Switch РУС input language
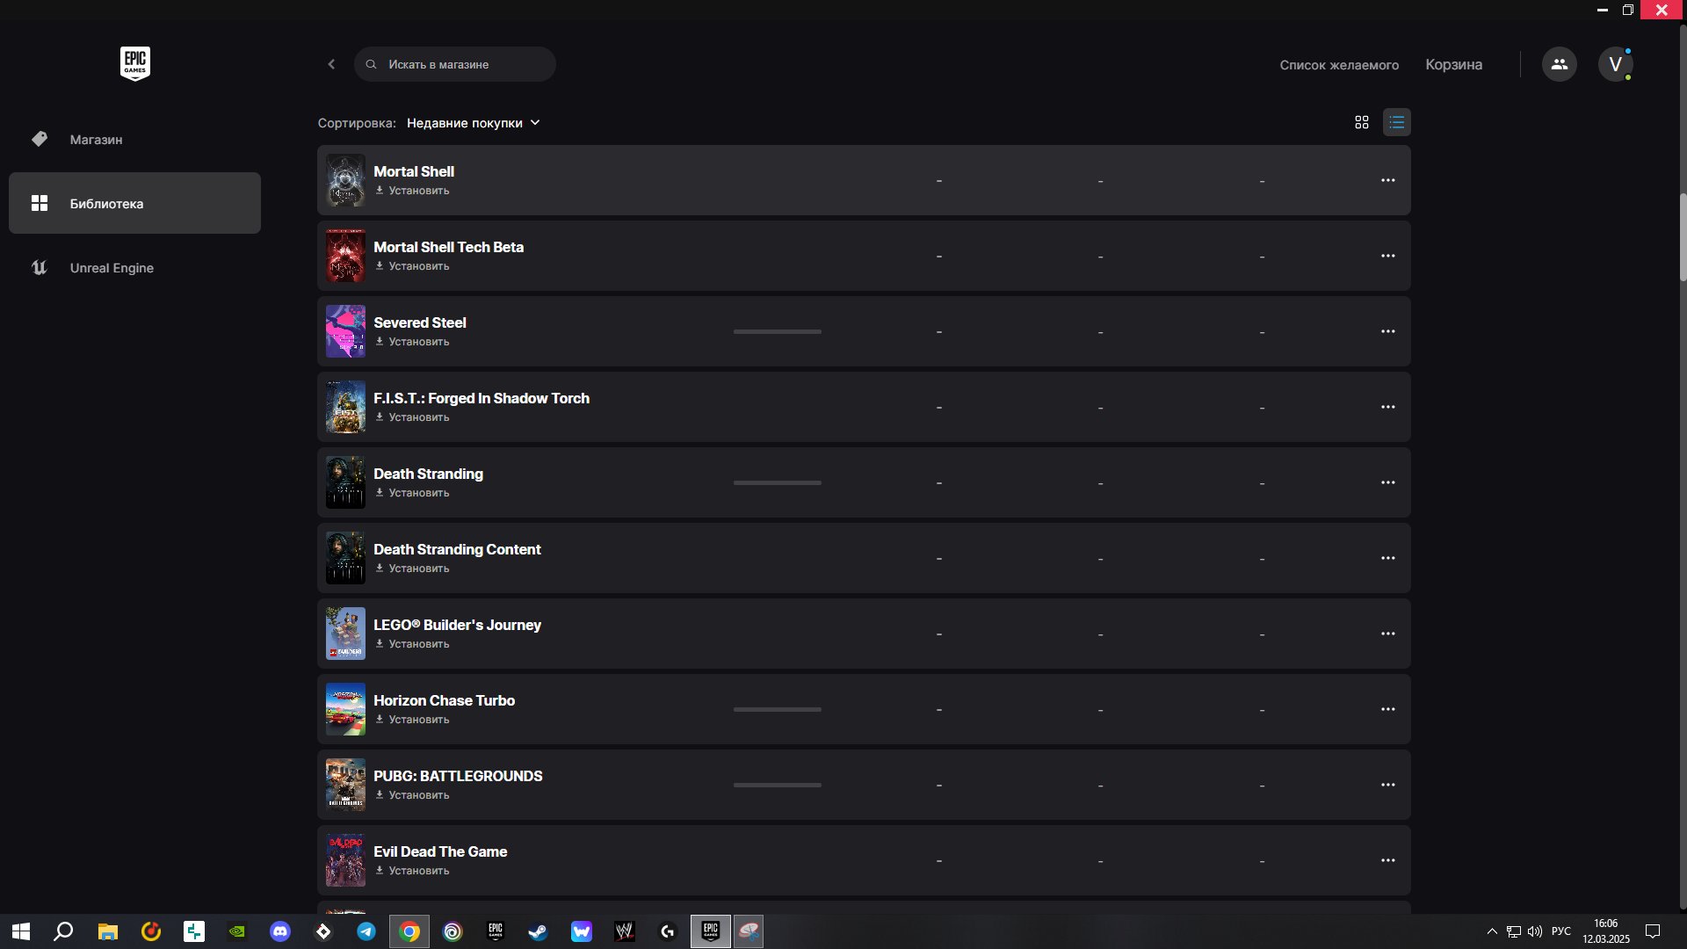1687x949 pixels. pyautogui.click(x=1561, y=931)
